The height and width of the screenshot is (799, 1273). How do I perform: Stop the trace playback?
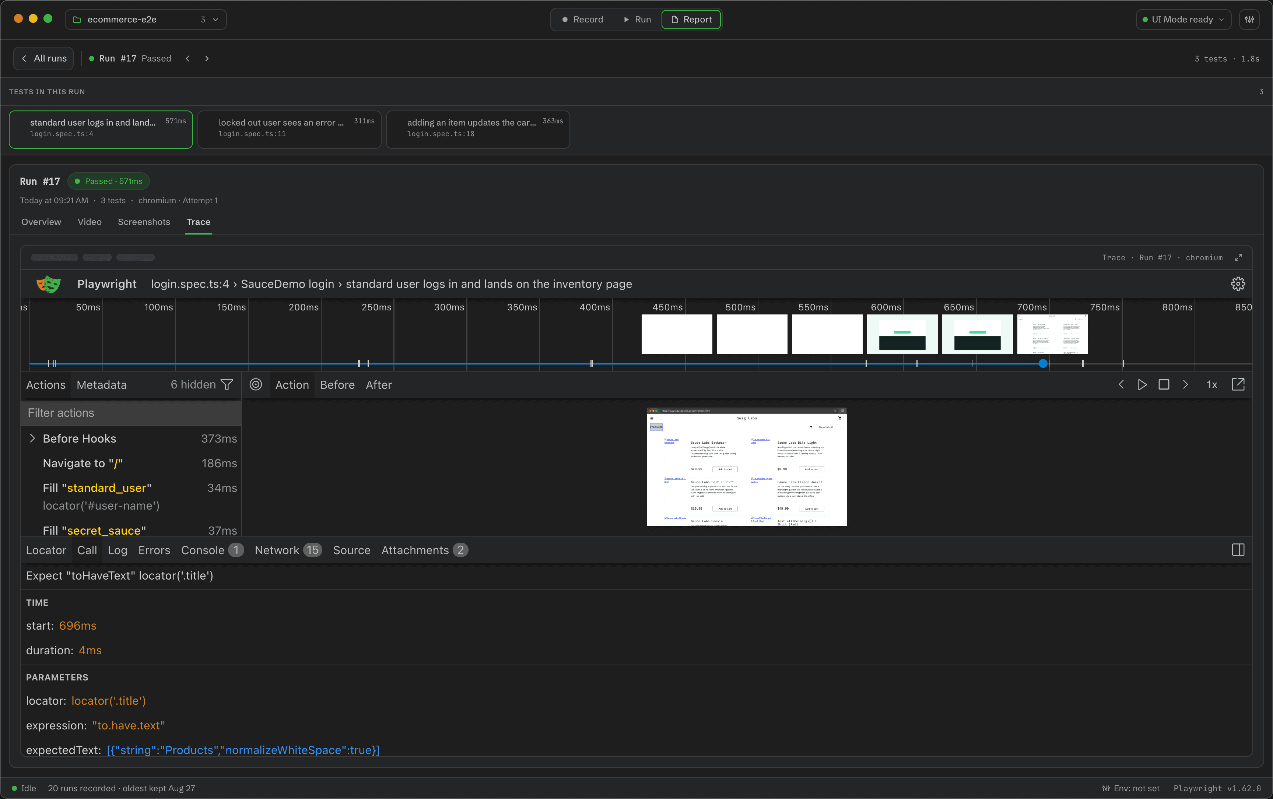click(1164, 385)
